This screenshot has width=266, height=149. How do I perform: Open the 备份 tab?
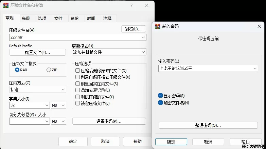75,18
